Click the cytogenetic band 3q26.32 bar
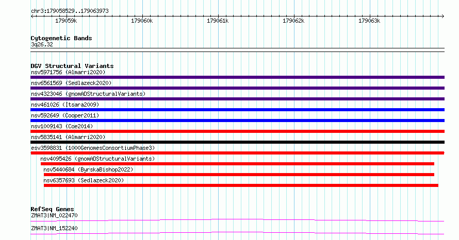The width and height of the screenshot is (459, 240). click(237, 50)
